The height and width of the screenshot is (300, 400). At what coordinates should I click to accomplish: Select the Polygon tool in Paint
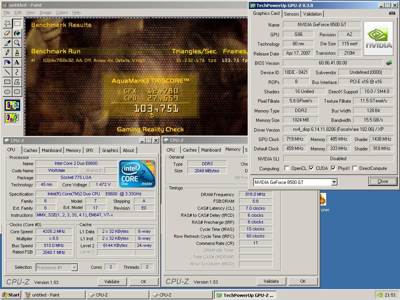pyautogui.click(x=17, y=82)
